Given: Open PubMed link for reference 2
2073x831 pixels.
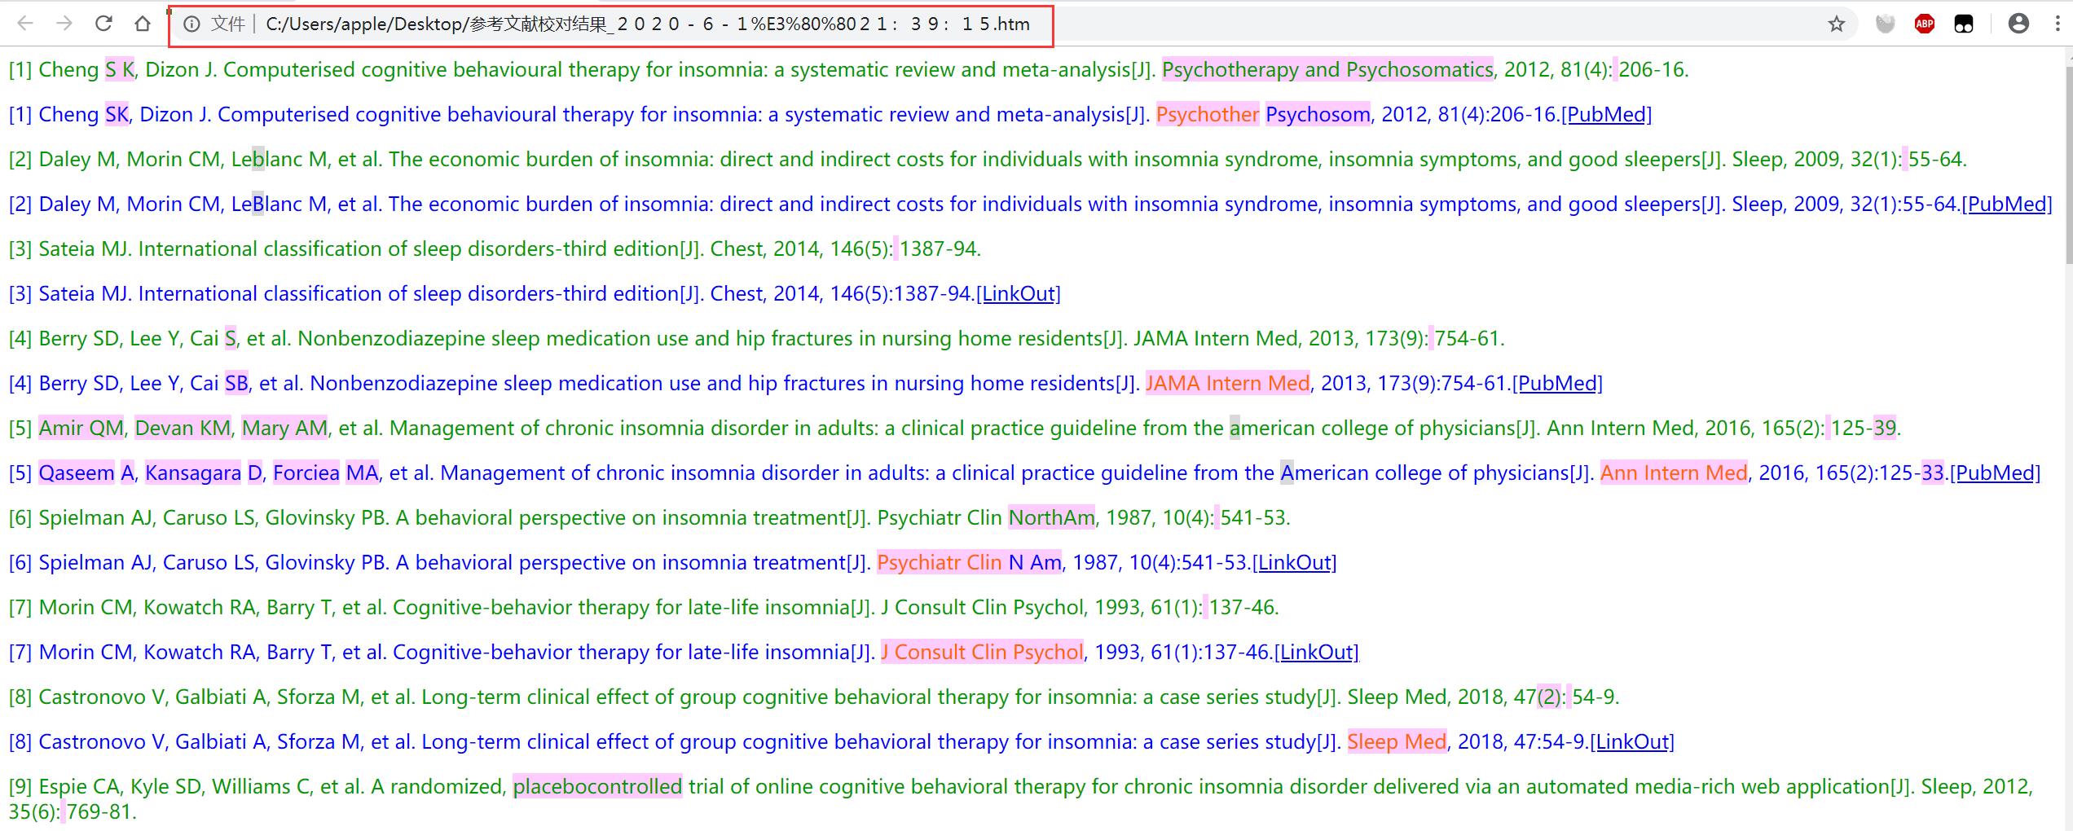Looking at the screenshot, I should 2006,204.
